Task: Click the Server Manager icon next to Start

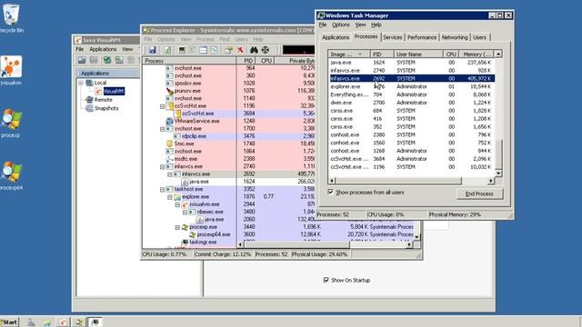Action: click(x=31, y=322)
